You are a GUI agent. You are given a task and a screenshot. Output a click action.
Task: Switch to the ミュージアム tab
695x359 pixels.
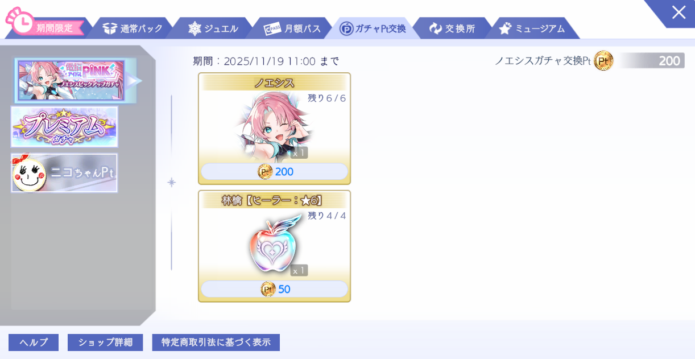(x=533, y=28)
